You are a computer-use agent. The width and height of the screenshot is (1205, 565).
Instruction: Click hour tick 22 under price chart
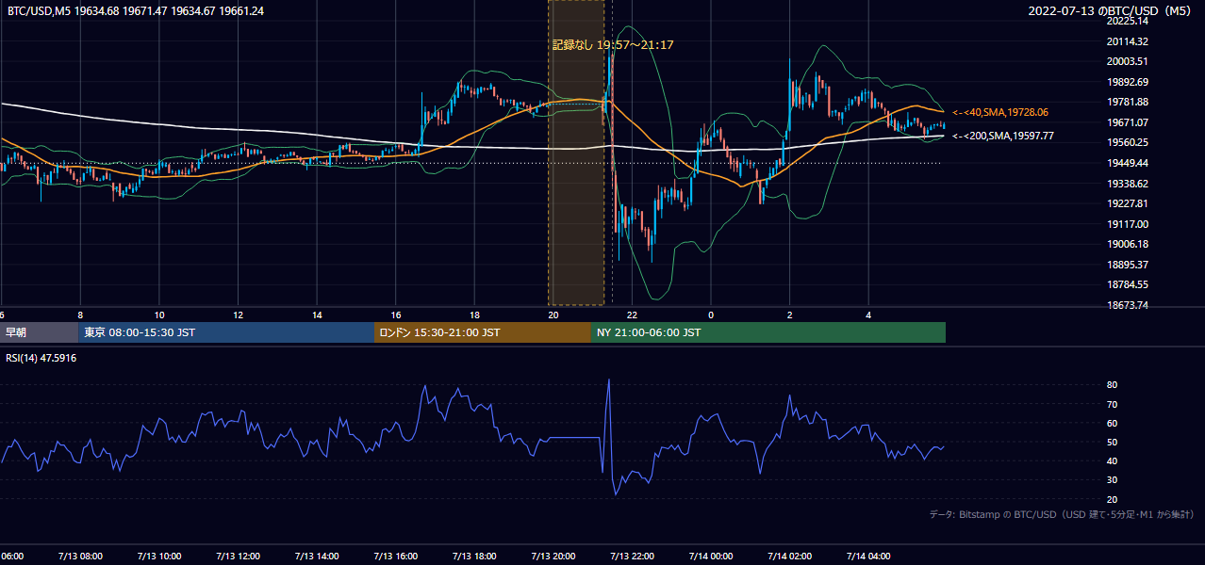[x=632, y=315]
